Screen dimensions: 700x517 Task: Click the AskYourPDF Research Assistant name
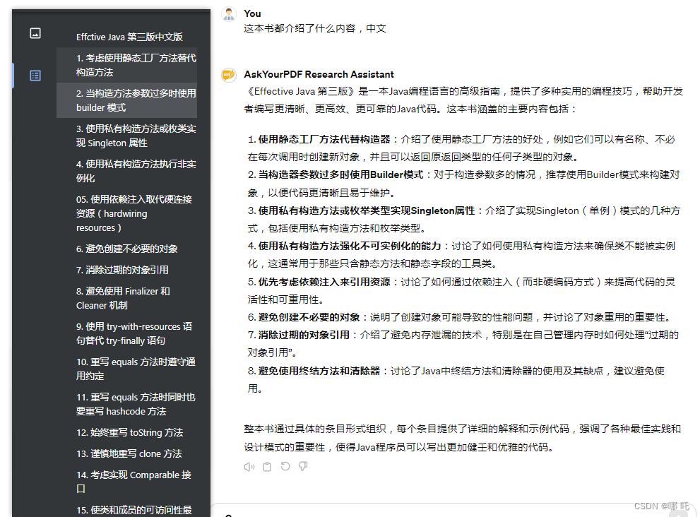point(319,75)
